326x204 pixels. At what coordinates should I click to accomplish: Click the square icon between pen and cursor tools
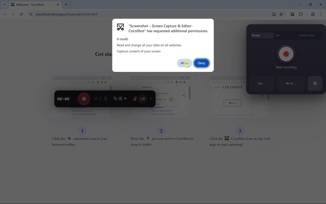[120, 99]
